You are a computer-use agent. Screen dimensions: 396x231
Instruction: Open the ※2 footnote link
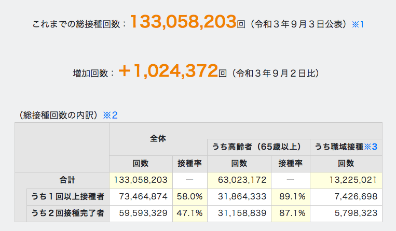coord(110,116)
